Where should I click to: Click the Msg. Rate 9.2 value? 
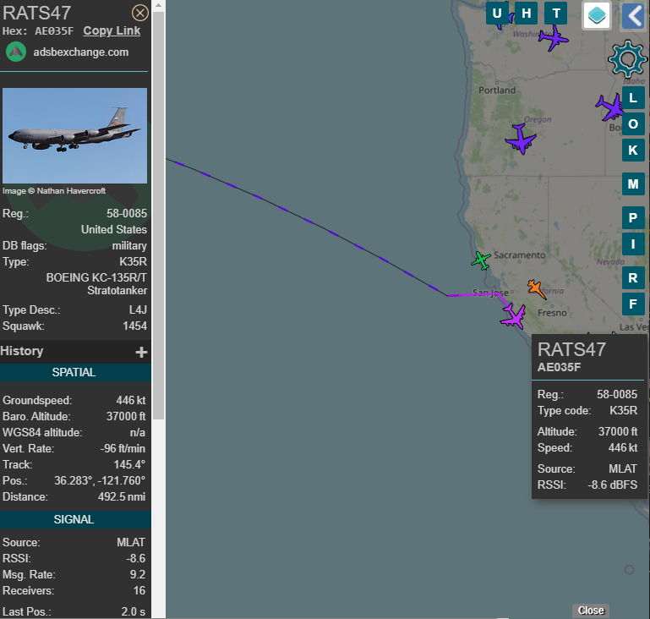(x=138, y=575)
